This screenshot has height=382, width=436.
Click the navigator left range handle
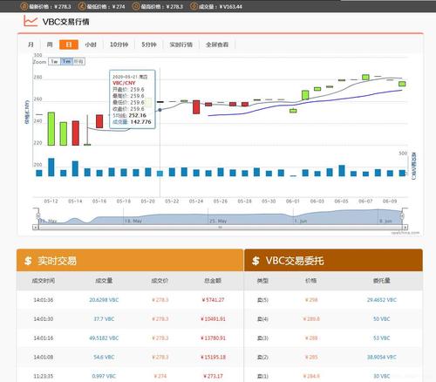point(38,215)
